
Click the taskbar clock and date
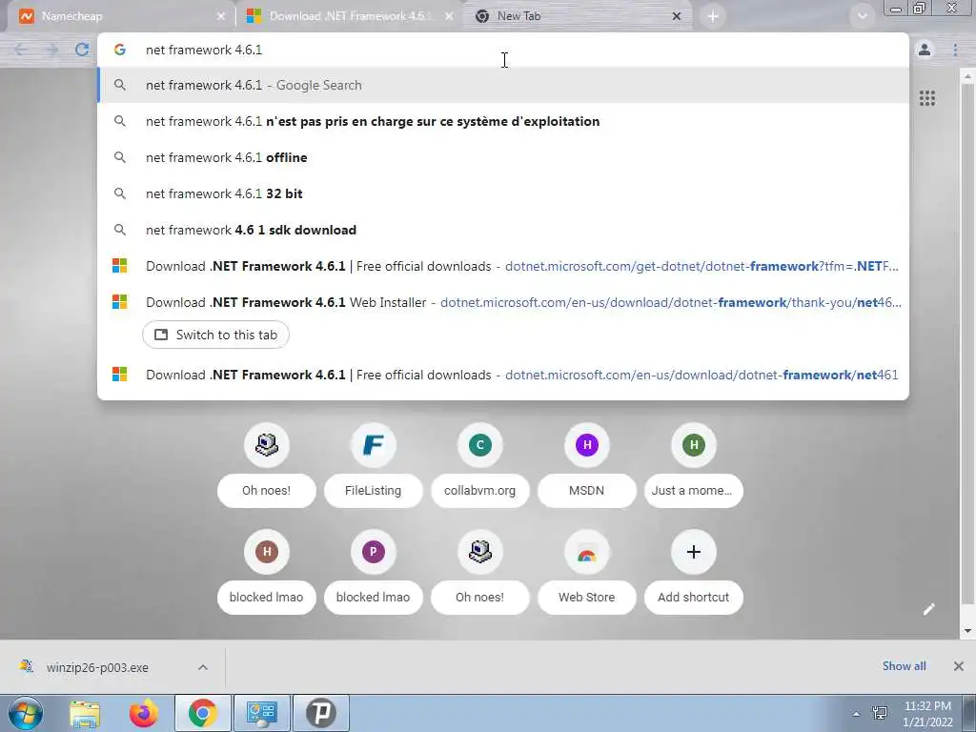click(x=927, y=714)
